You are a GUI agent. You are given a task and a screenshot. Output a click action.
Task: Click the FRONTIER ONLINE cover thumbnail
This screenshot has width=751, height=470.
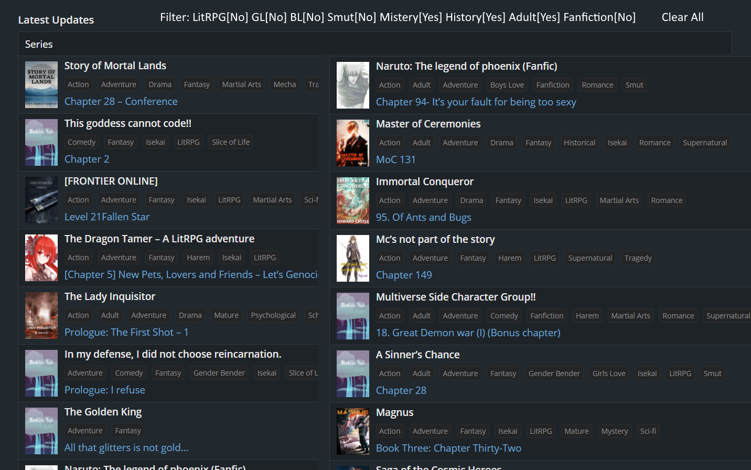41,200
